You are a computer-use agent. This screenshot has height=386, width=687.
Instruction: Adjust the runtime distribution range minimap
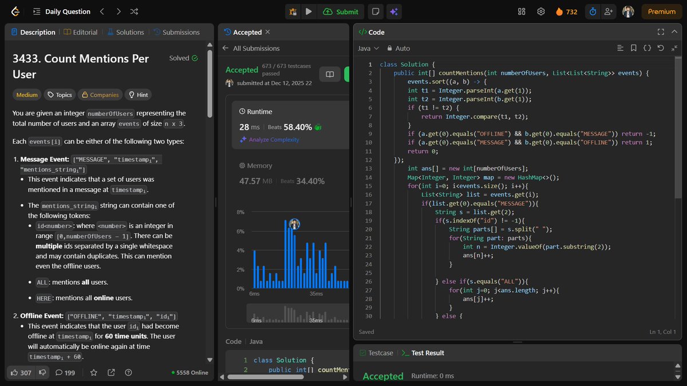coord(298,315)
